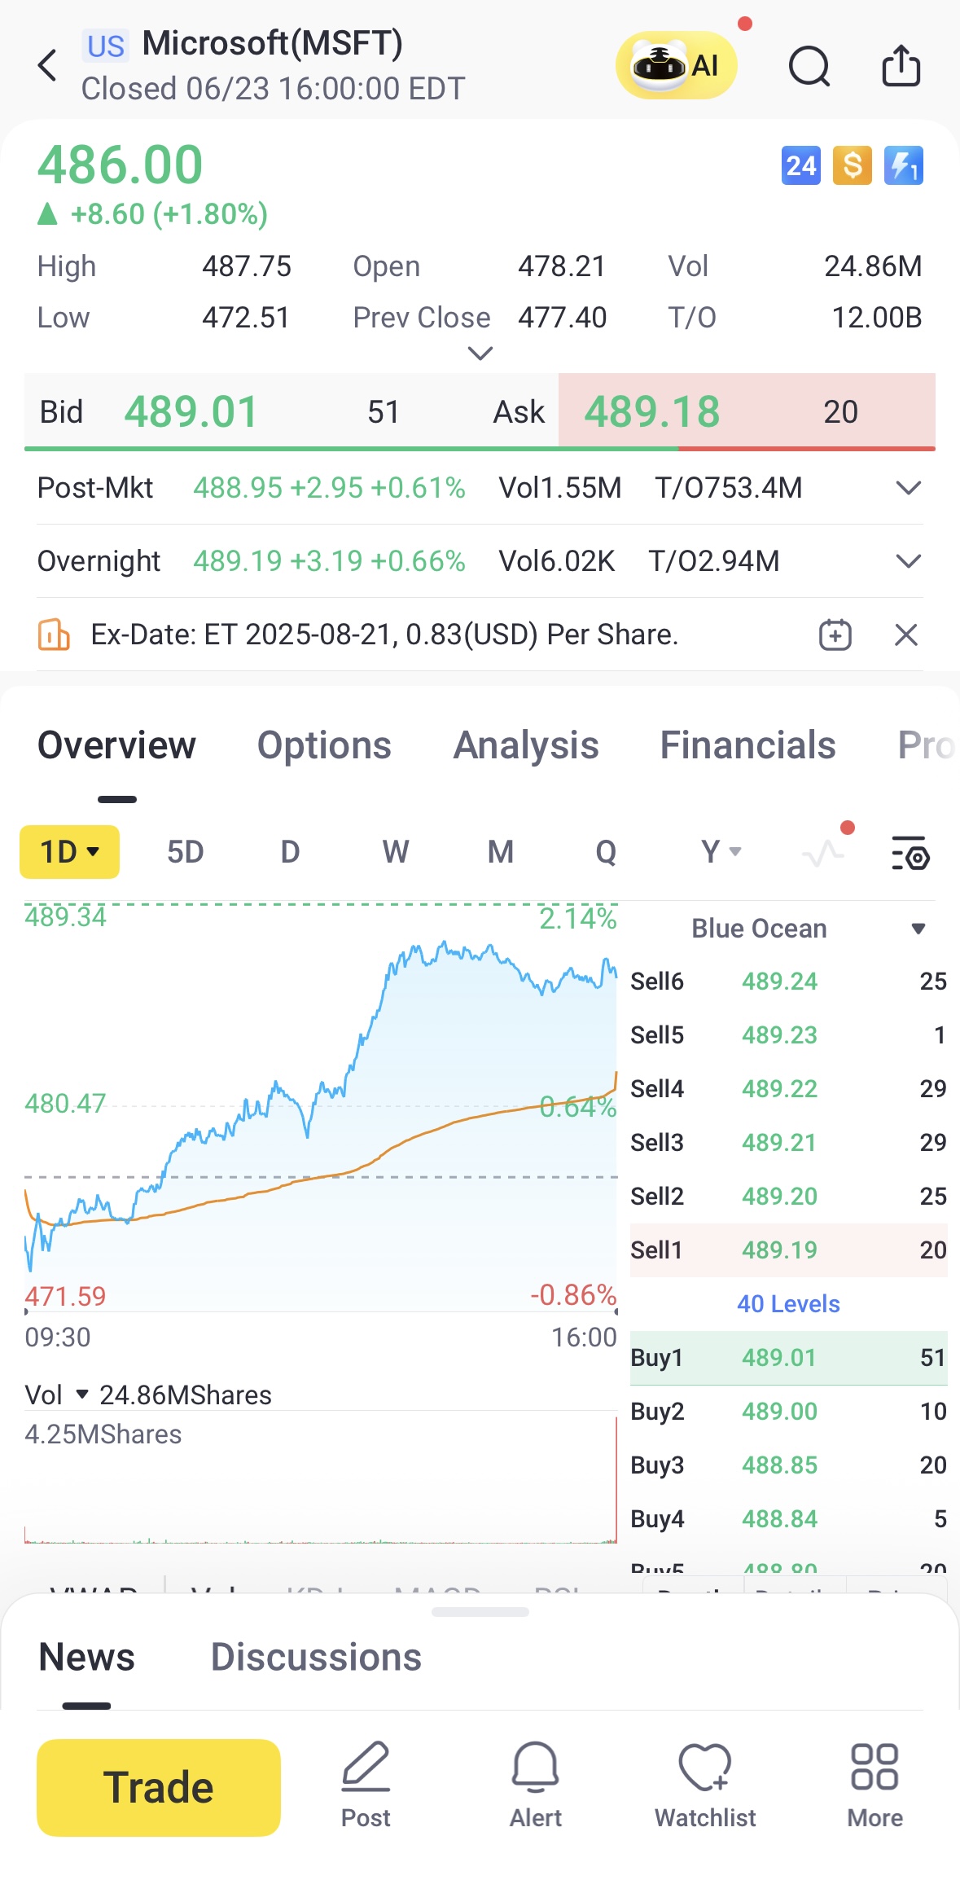Tap the Bid price 489.01
The image size is (960, 1880).
coord(191,411)
